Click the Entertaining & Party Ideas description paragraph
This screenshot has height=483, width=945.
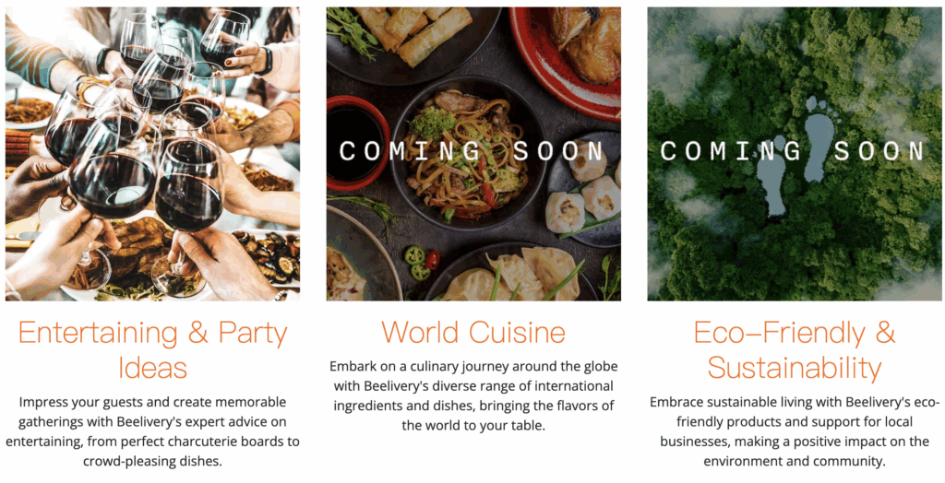pos(152,431)
